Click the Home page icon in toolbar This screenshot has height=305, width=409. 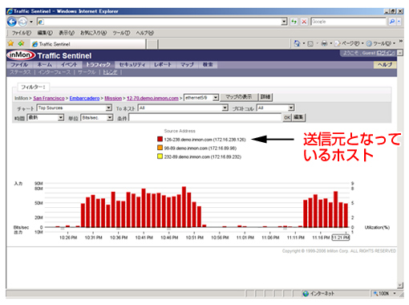(x=297, y=43)
